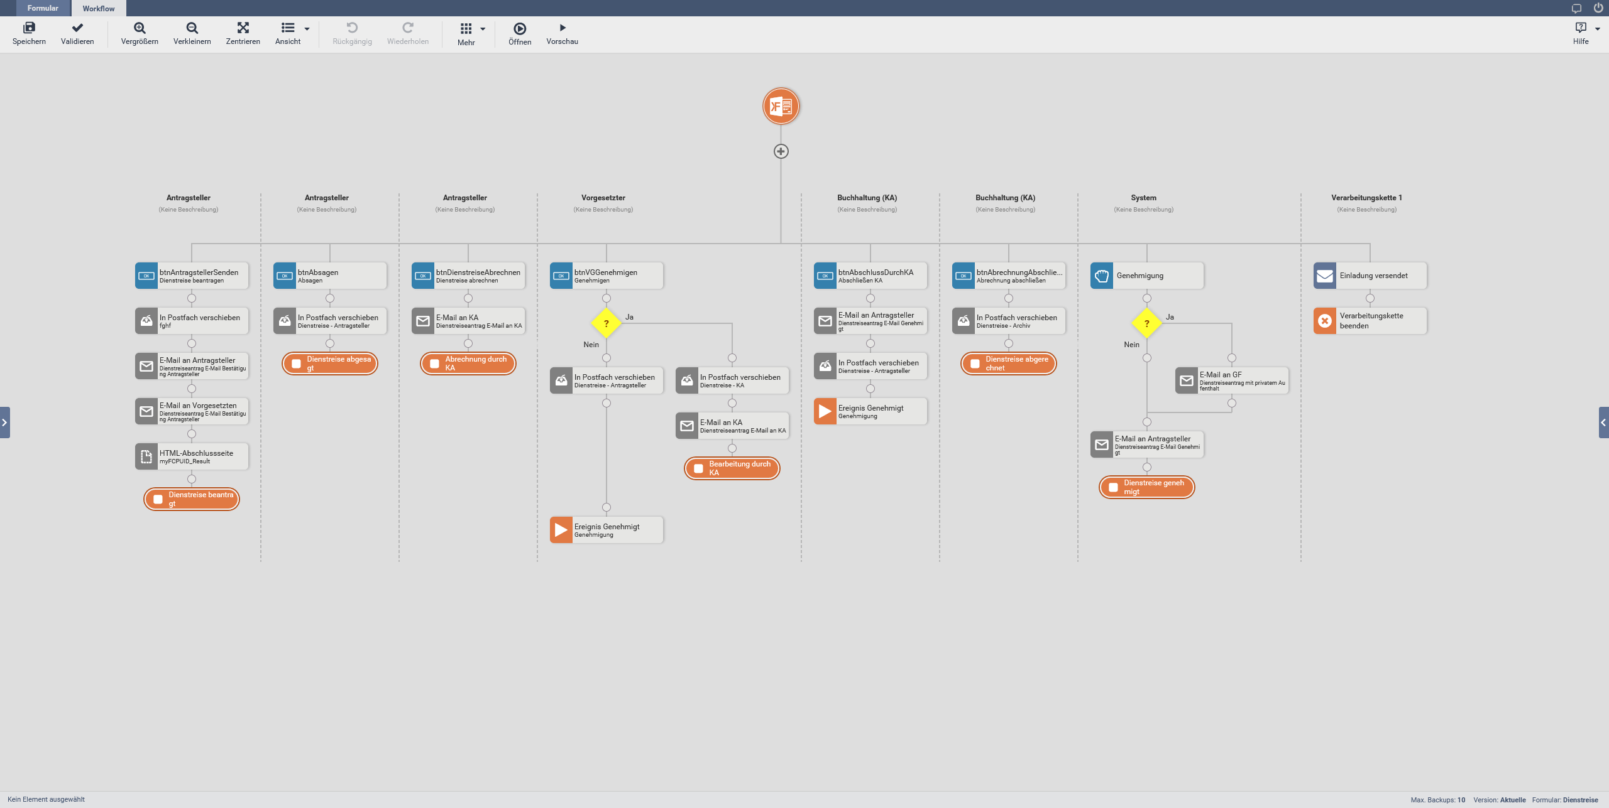Image resolution: width=1609 pixels, height=808 pixels.
Task: Start the Vorschau preview
Action: click(x=562, y=28)
